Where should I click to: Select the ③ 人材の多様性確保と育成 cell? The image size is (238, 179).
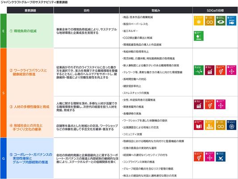(x=30, y=106)
